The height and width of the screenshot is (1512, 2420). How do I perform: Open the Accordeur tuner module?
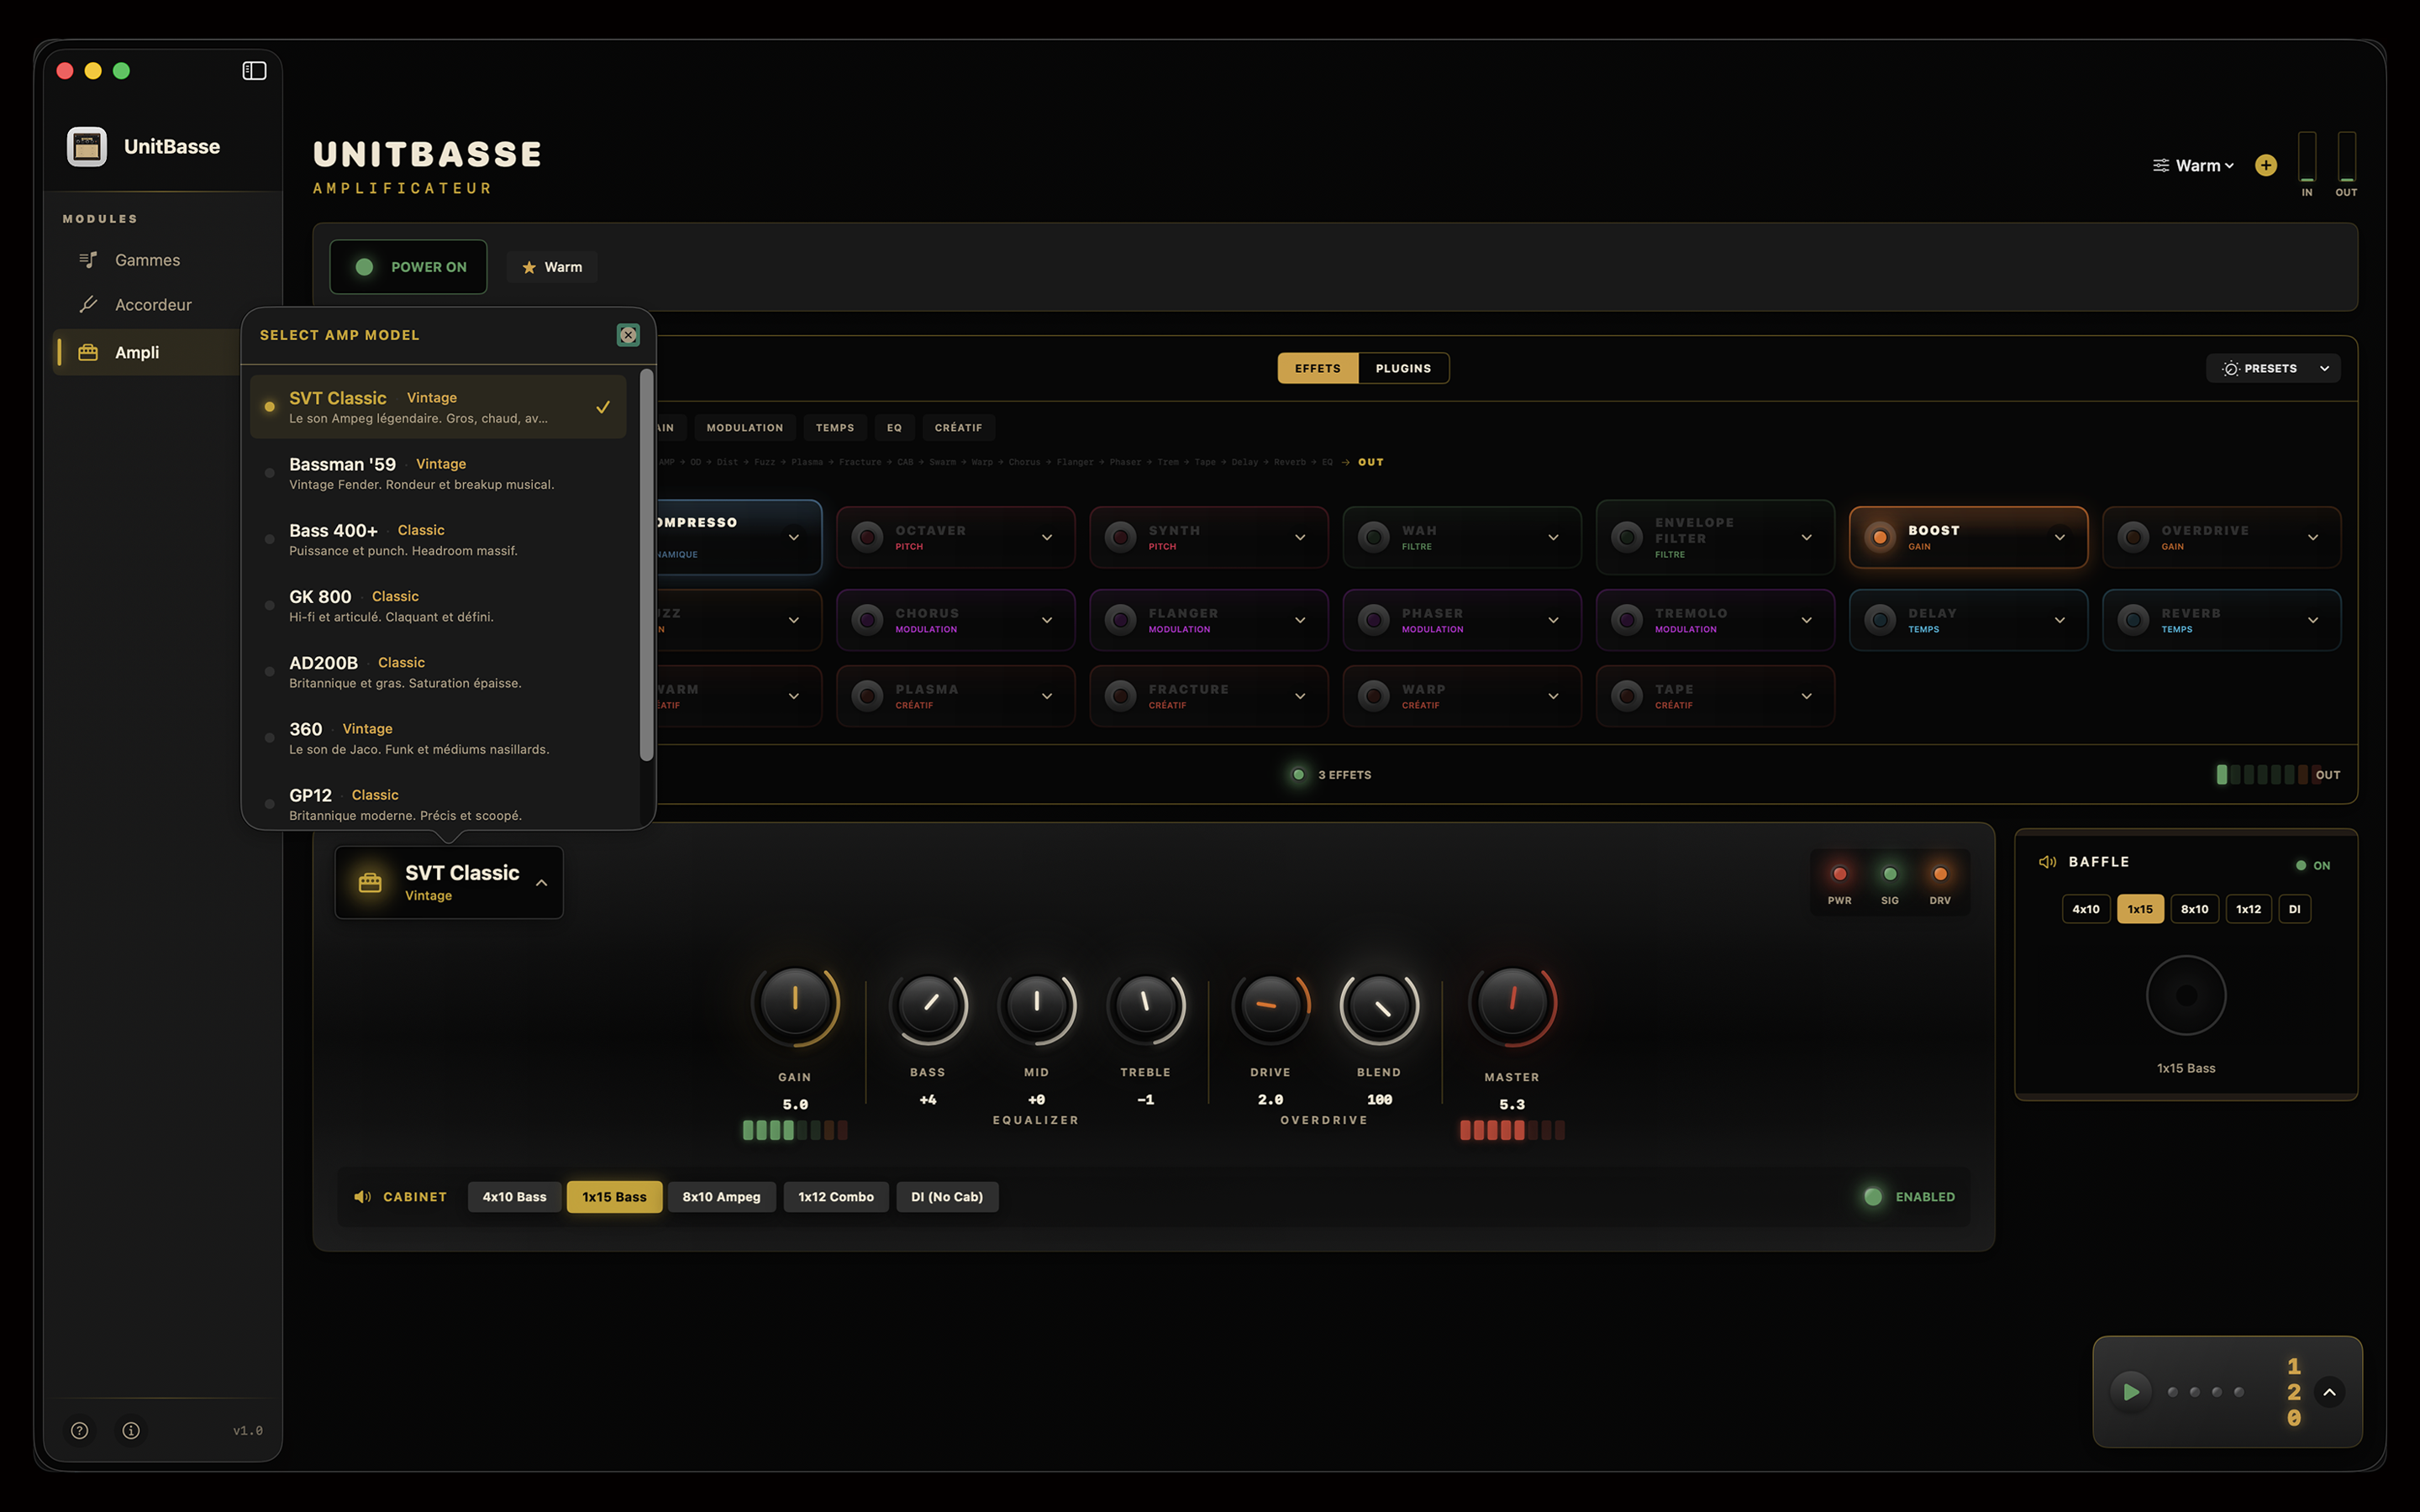point(153,305)
